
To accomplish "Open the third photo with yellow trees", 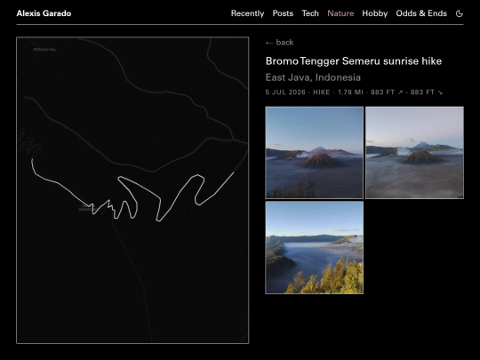I will 314,247.
